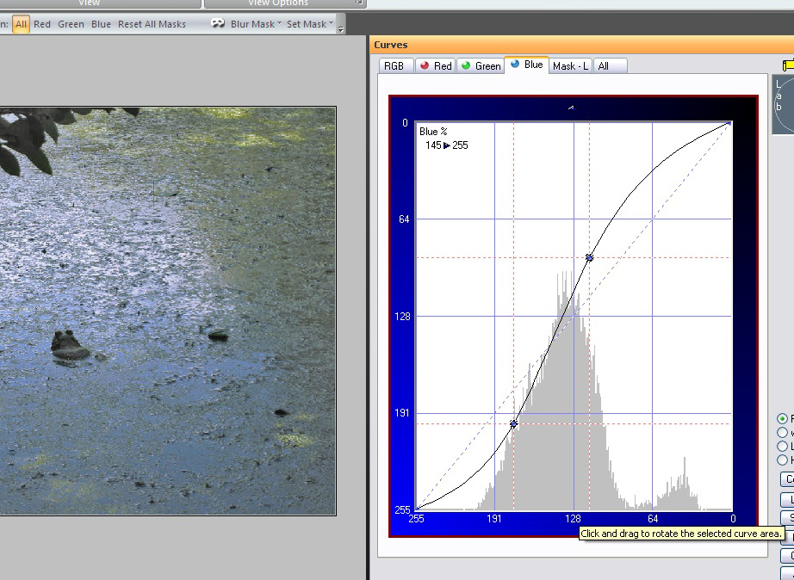Screen dimensions: 794x580
Task: Click the curve endpoint at the 0 corner
Action: click(x=729, y=123)
